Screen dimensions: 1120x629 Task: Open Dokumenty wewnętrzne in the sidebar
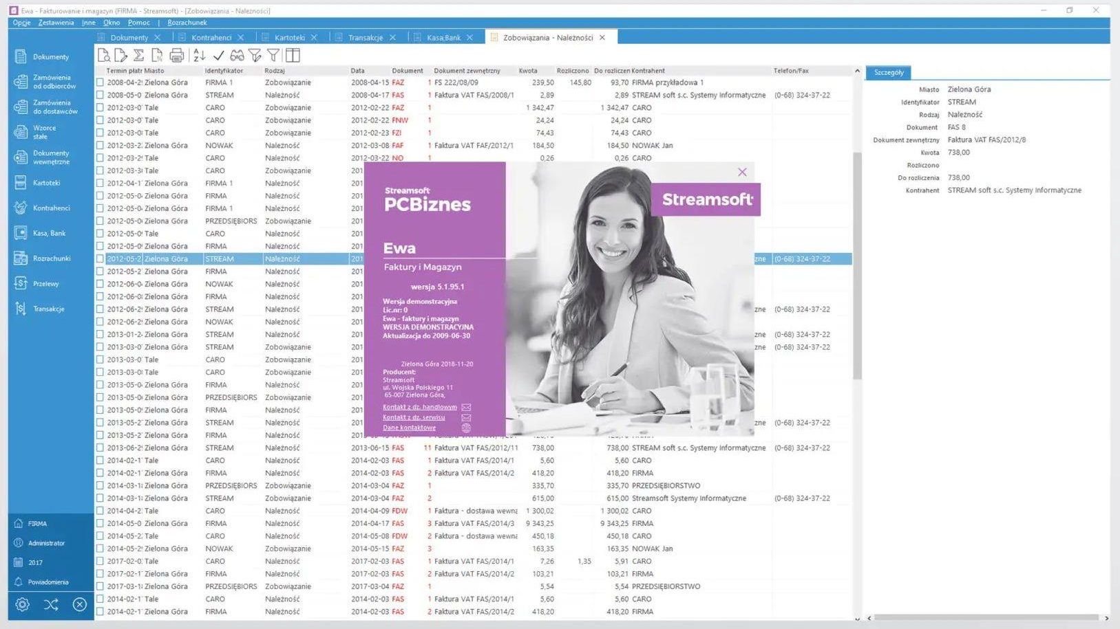(x=51, y=157)
